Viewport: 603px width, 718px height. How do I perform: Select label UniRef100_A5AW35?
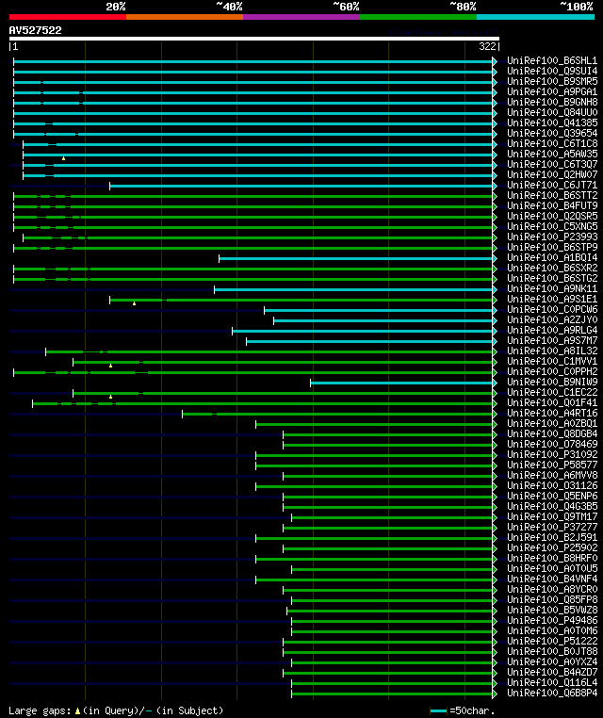click(552, 154)
